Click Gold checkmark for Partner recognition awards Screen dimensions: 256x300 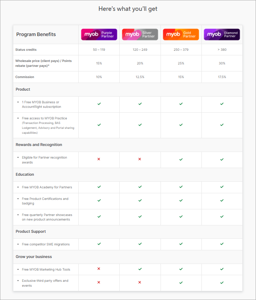(181, 160)
